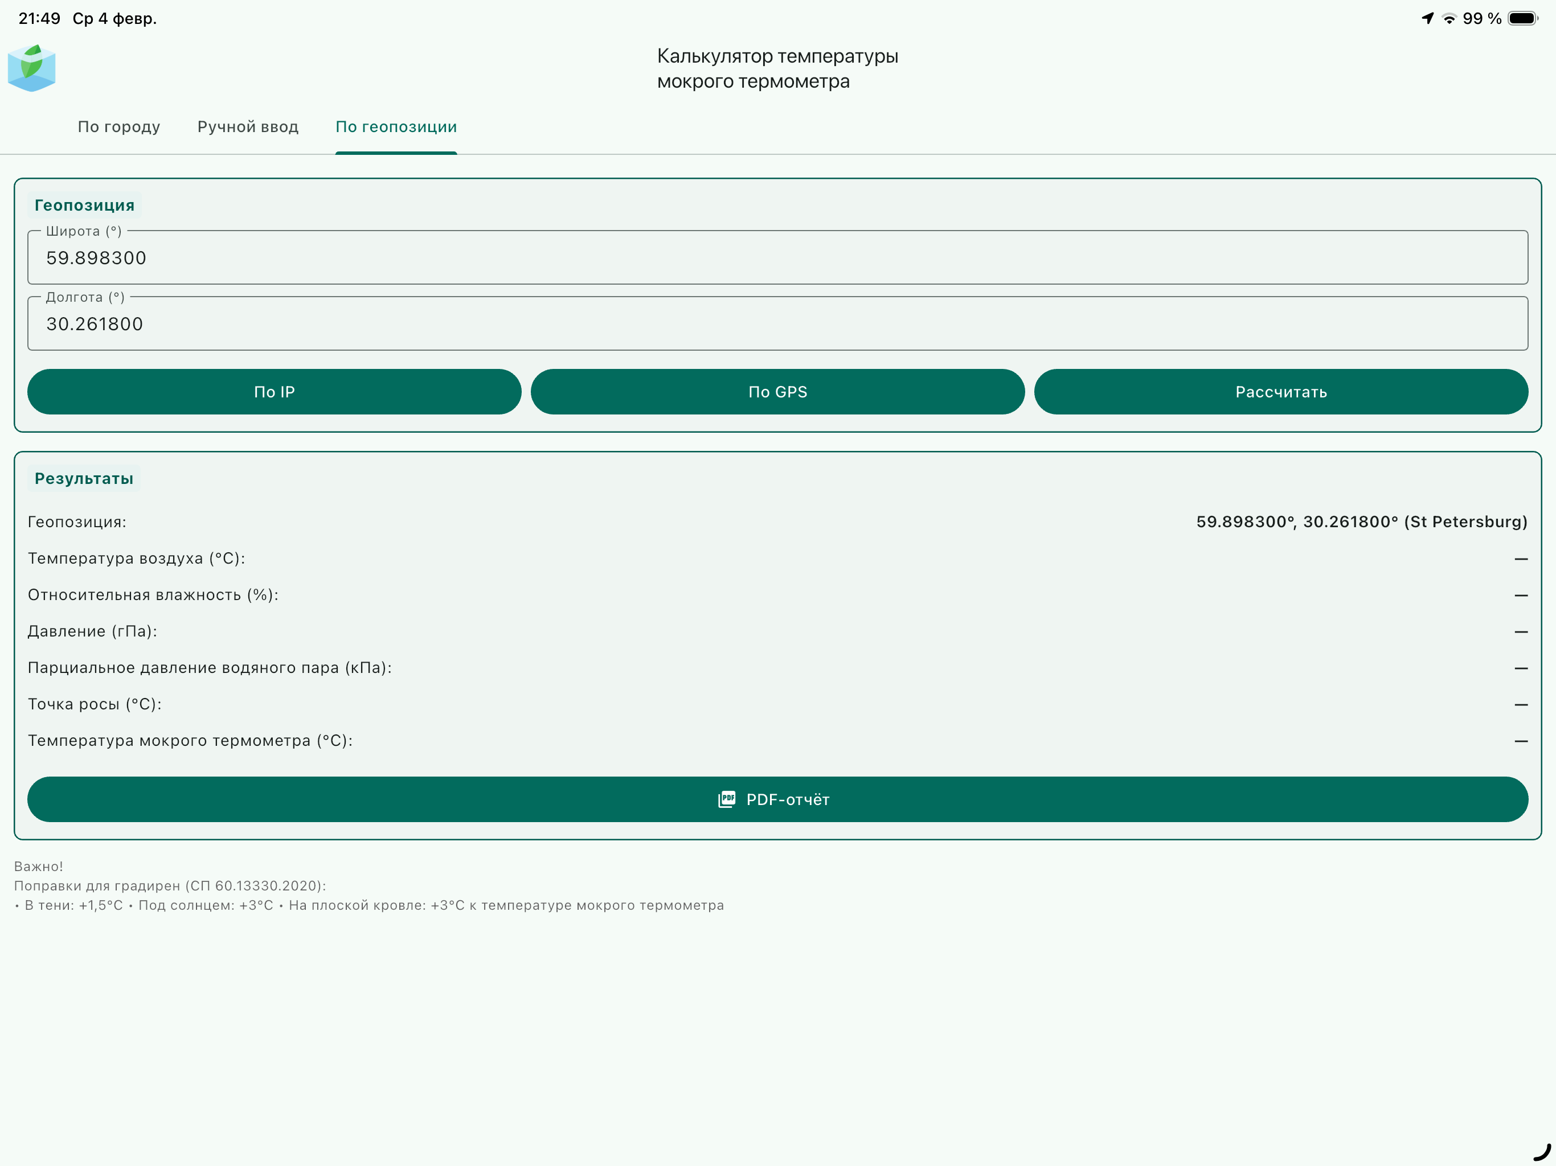The image size is (1556, 1166).
Task: Tap the 21:49 clock in status bar
Action: tap(39, 18)
